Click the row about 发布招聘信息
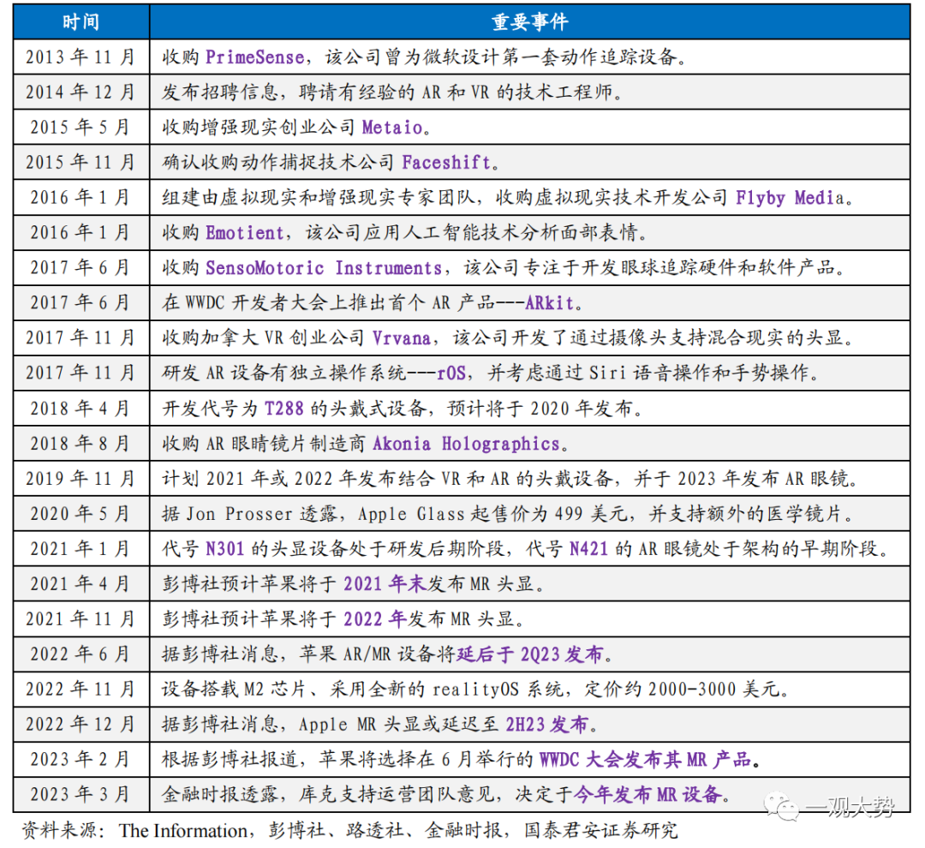Viewport: 925px width, 848px height. coord(530,92)
